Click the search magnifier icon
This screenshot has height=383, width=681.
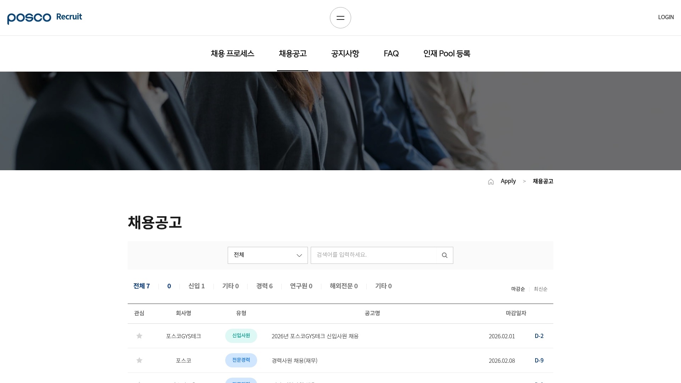pos(444,255)
